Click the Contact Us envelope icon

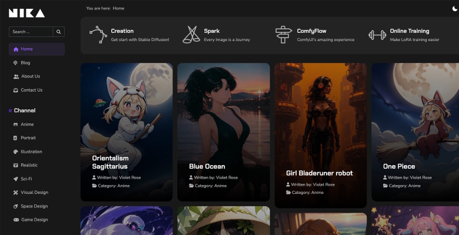pos(15,90)
